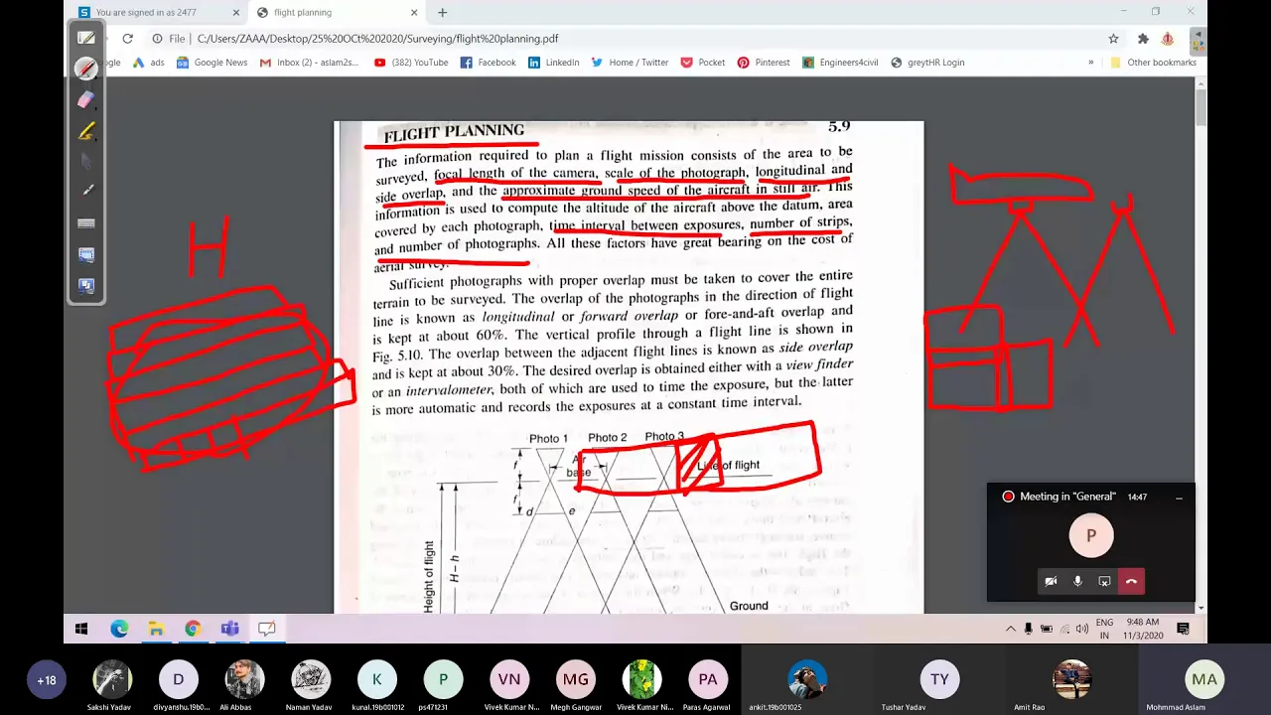The width and height of the screenshot is (1271, 715).
Task: Minimize the Meeting in General popup
Action: 1179,497
